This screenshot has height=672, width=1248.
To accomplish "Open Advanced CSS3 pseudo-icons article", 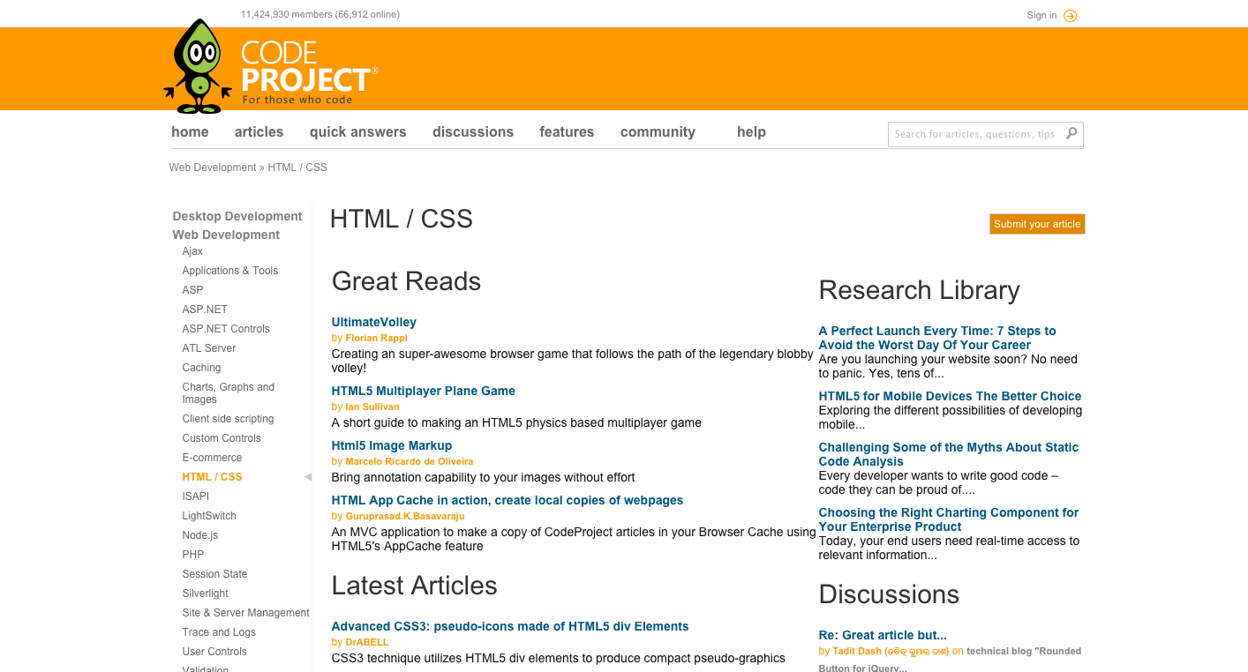I will pyautogui.click(x=510, y=627).
